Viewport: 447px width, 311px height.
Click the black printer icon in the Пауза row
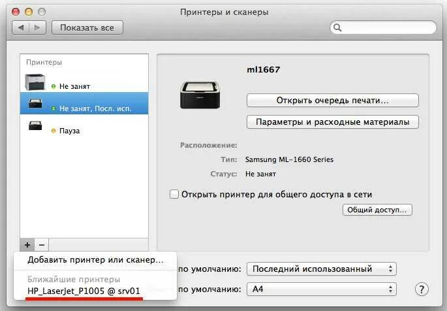35,125
